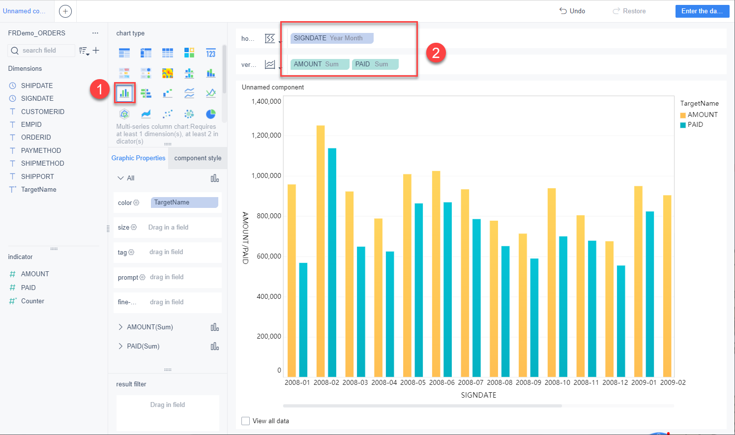
Task: Open the Unnamed component tab
Action: 24,11
